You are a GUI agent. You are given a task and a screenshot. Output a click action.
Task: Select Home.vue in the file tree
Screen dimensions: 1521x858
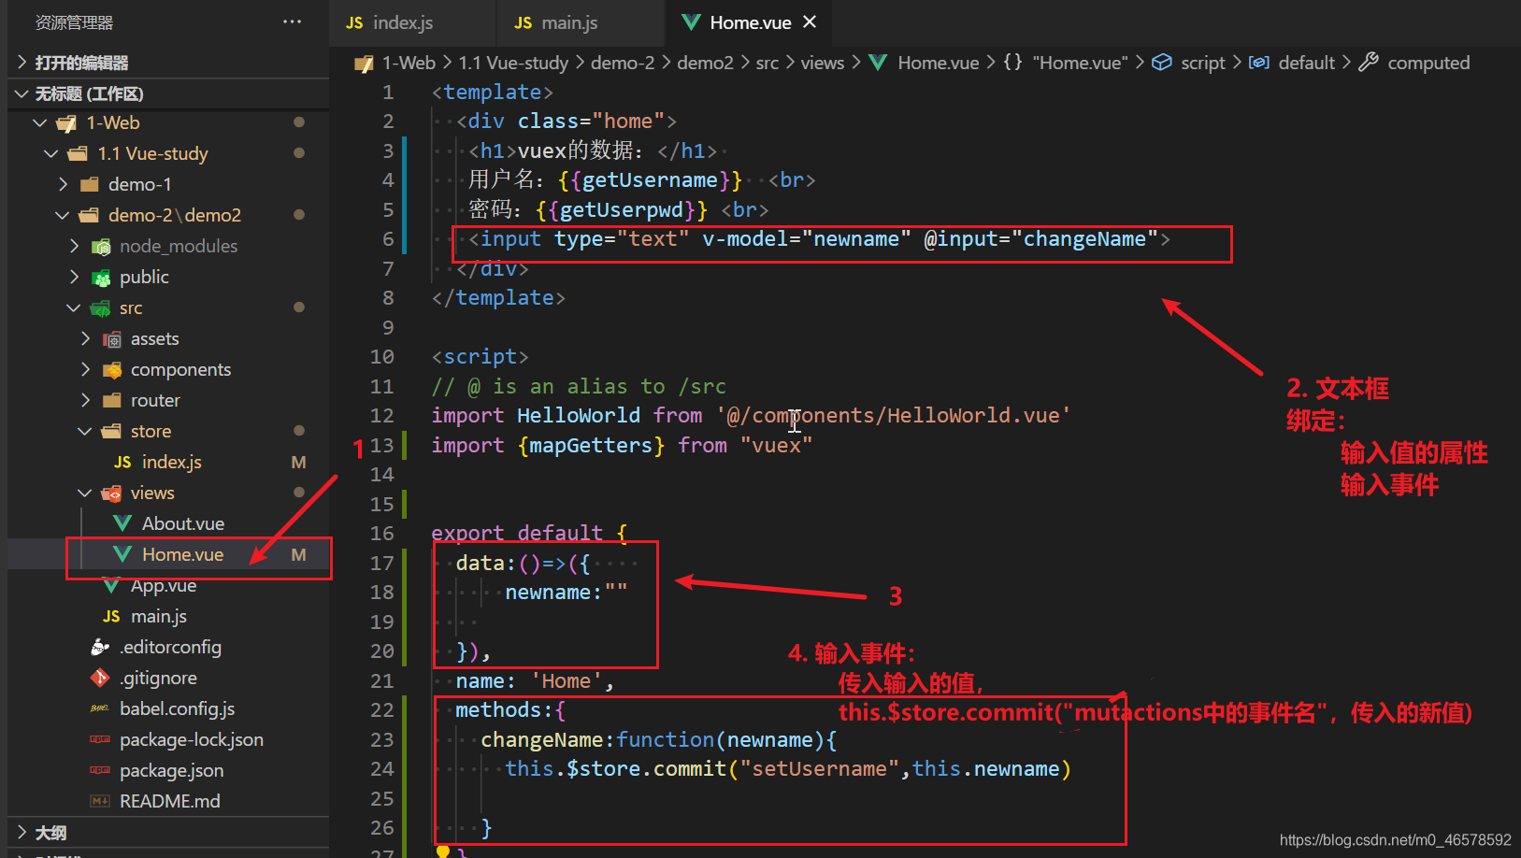coord(183,554)
